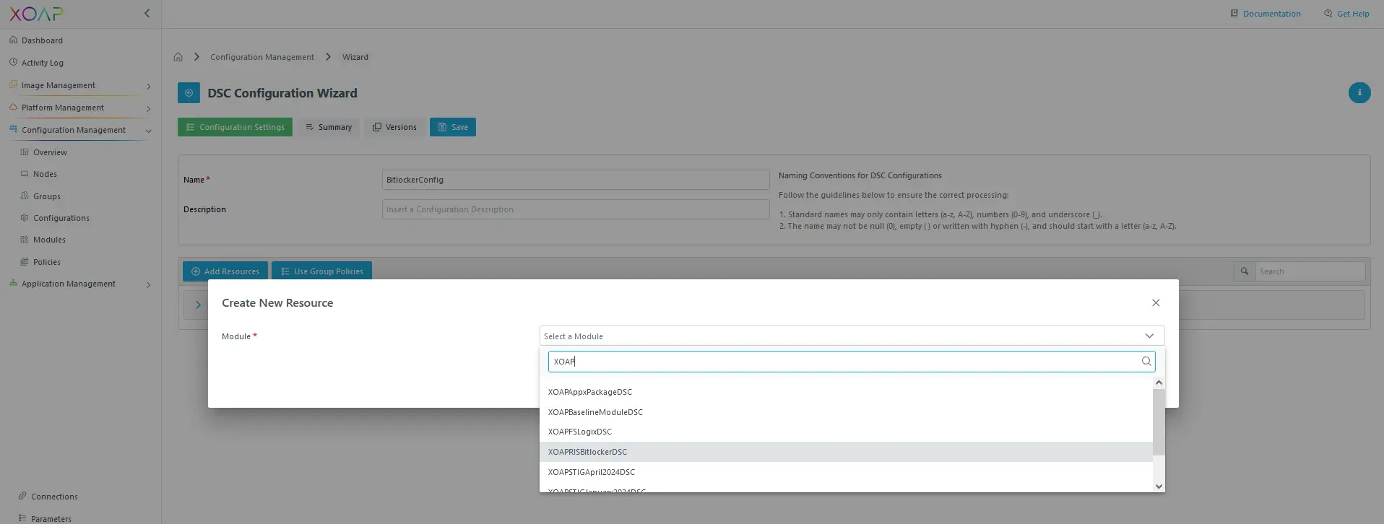Click the round blue info icon
The image size is (1384, 524).
click(1359, 92)
